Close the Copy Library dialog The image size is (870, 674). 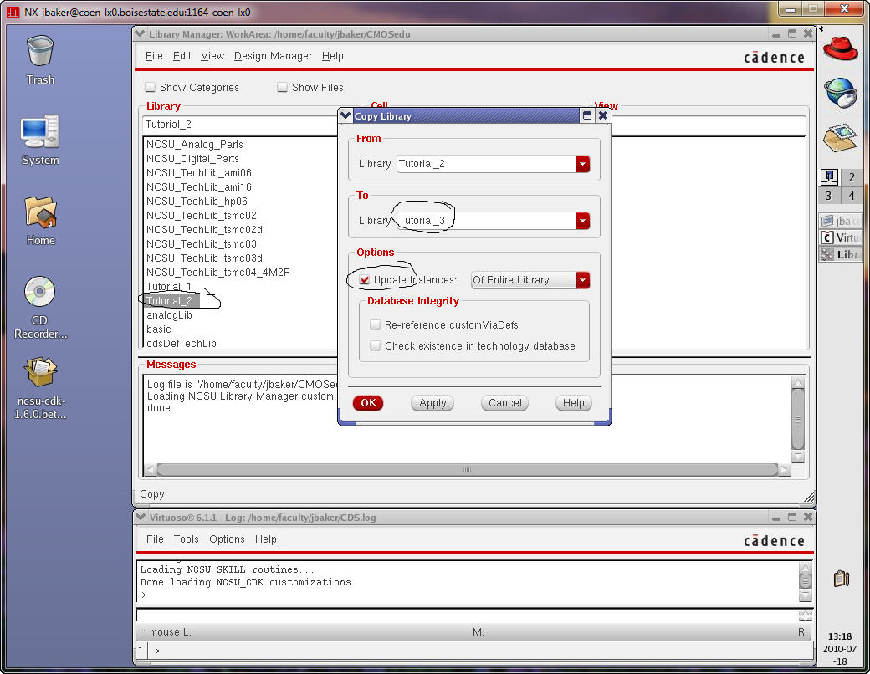602,115
